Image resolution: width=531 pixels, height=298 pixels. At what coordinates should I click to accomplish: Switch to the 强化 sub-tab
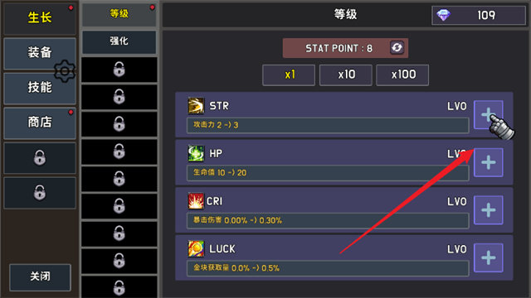(x=119, y=42)
